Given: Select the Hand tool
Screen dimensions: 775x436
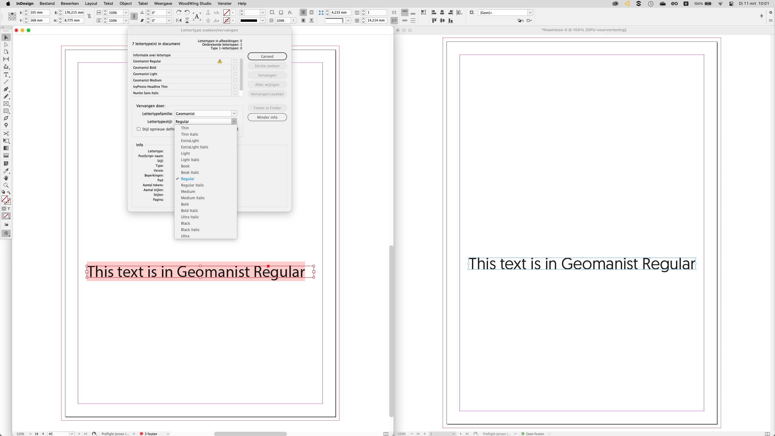Looking at the screenshot, I should click(6, 178).
